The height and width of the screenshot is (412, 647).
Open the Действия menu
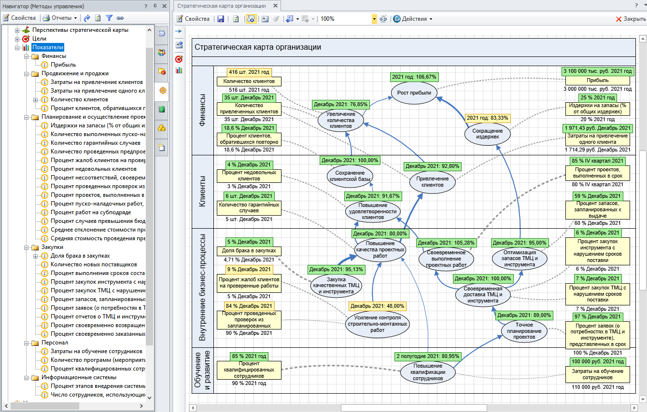[x=413, y=19]
